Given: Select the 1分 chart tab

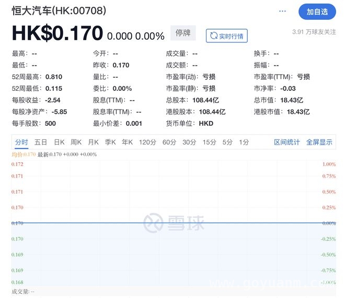Looking at the screenshot, I should tap(244, 142).
